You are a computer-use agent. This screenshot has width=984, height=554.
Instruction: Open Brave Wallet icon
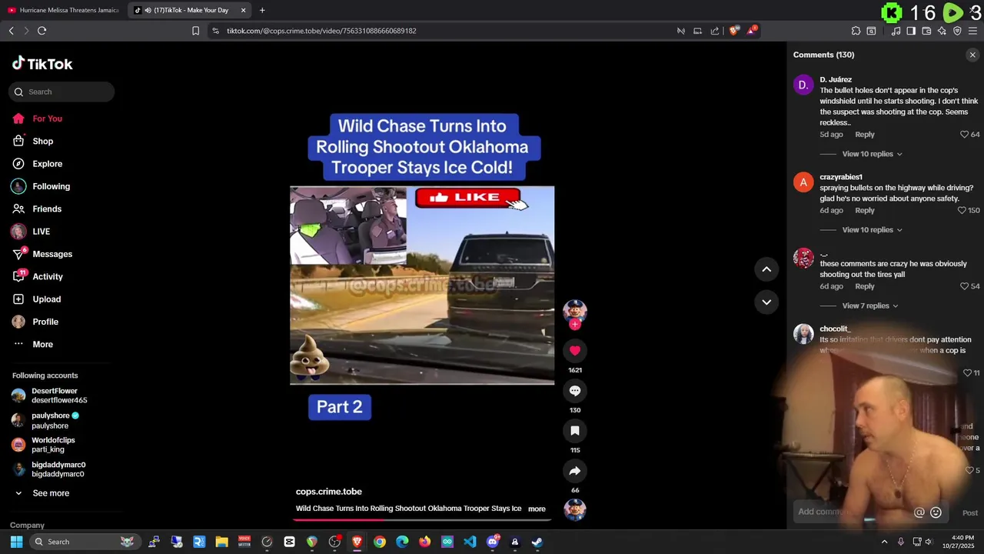[x=926, y=31]
